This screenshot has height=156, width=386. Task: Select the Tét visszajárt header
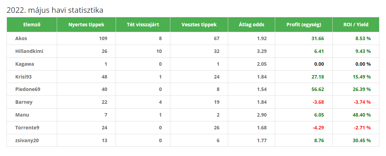point(143,25)
